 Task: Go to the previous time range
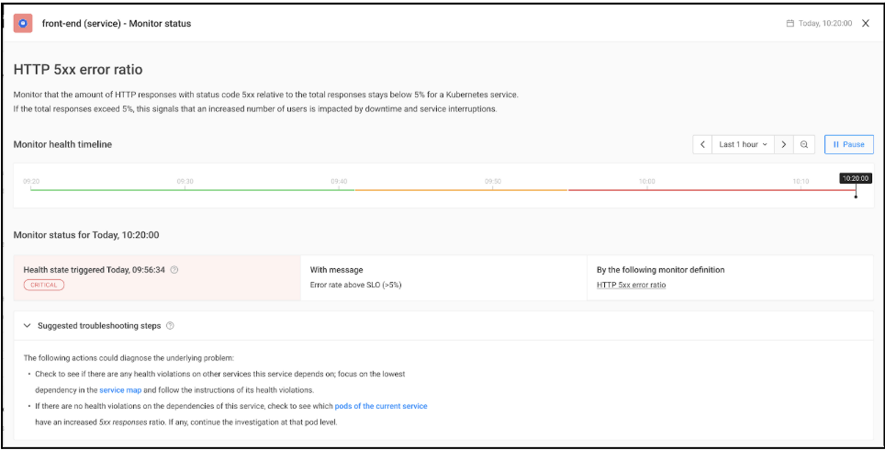pos(702,144)
